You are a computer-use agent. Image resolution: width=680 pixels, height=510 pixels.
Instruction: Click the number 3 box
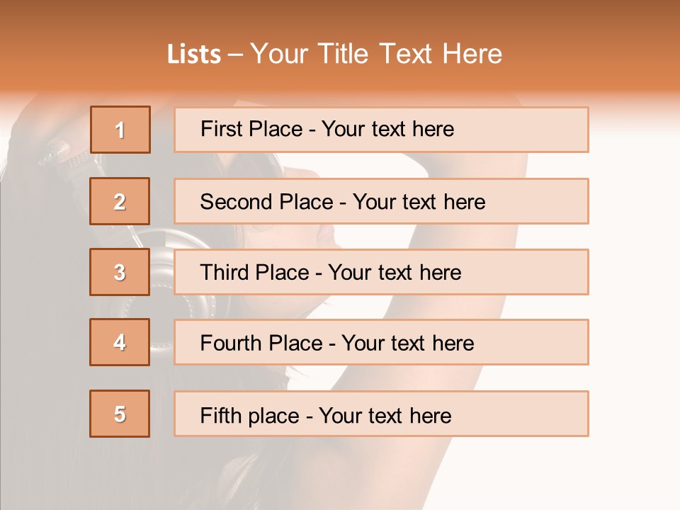click(x=120, y=272)
